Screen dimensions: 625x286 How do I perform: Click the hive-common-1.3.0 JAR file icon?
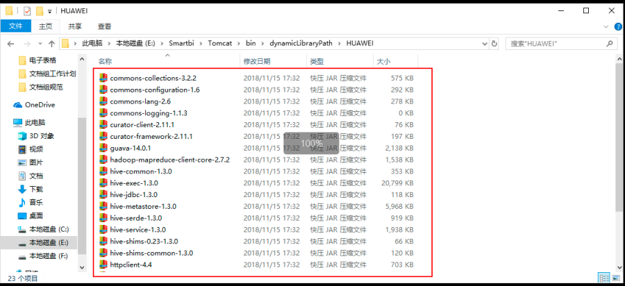[103, 171]
